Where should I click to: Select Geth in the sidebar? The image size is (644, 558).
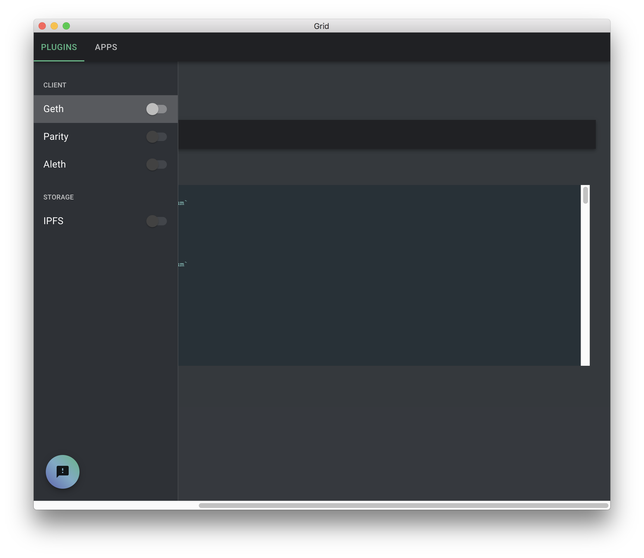point(78,109)
